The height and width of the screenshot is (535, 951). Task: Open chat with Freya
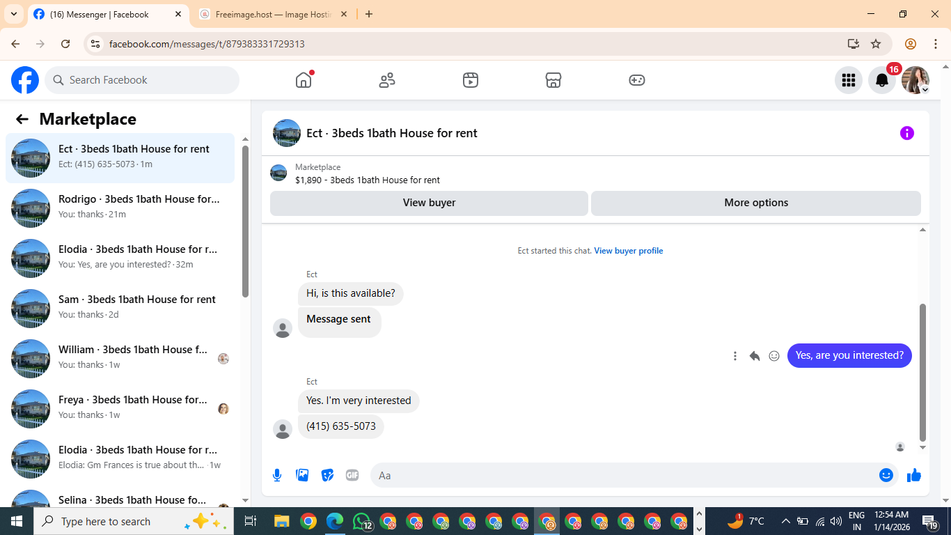pos(120,409)
